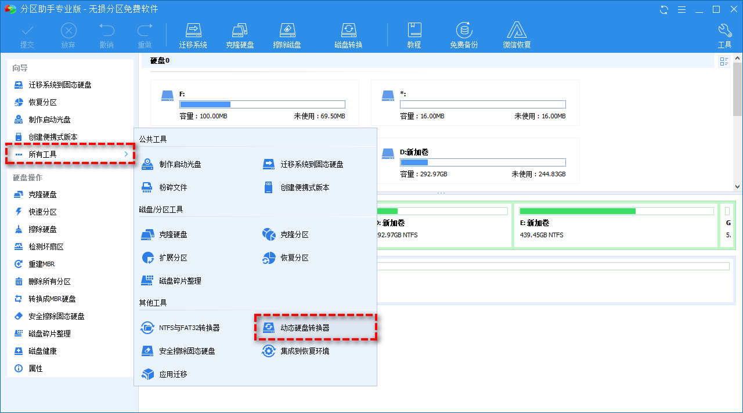Launch 微信恢复 from the toolbar
This screenshot has height=413, width=743.
[x=517, y=35]
